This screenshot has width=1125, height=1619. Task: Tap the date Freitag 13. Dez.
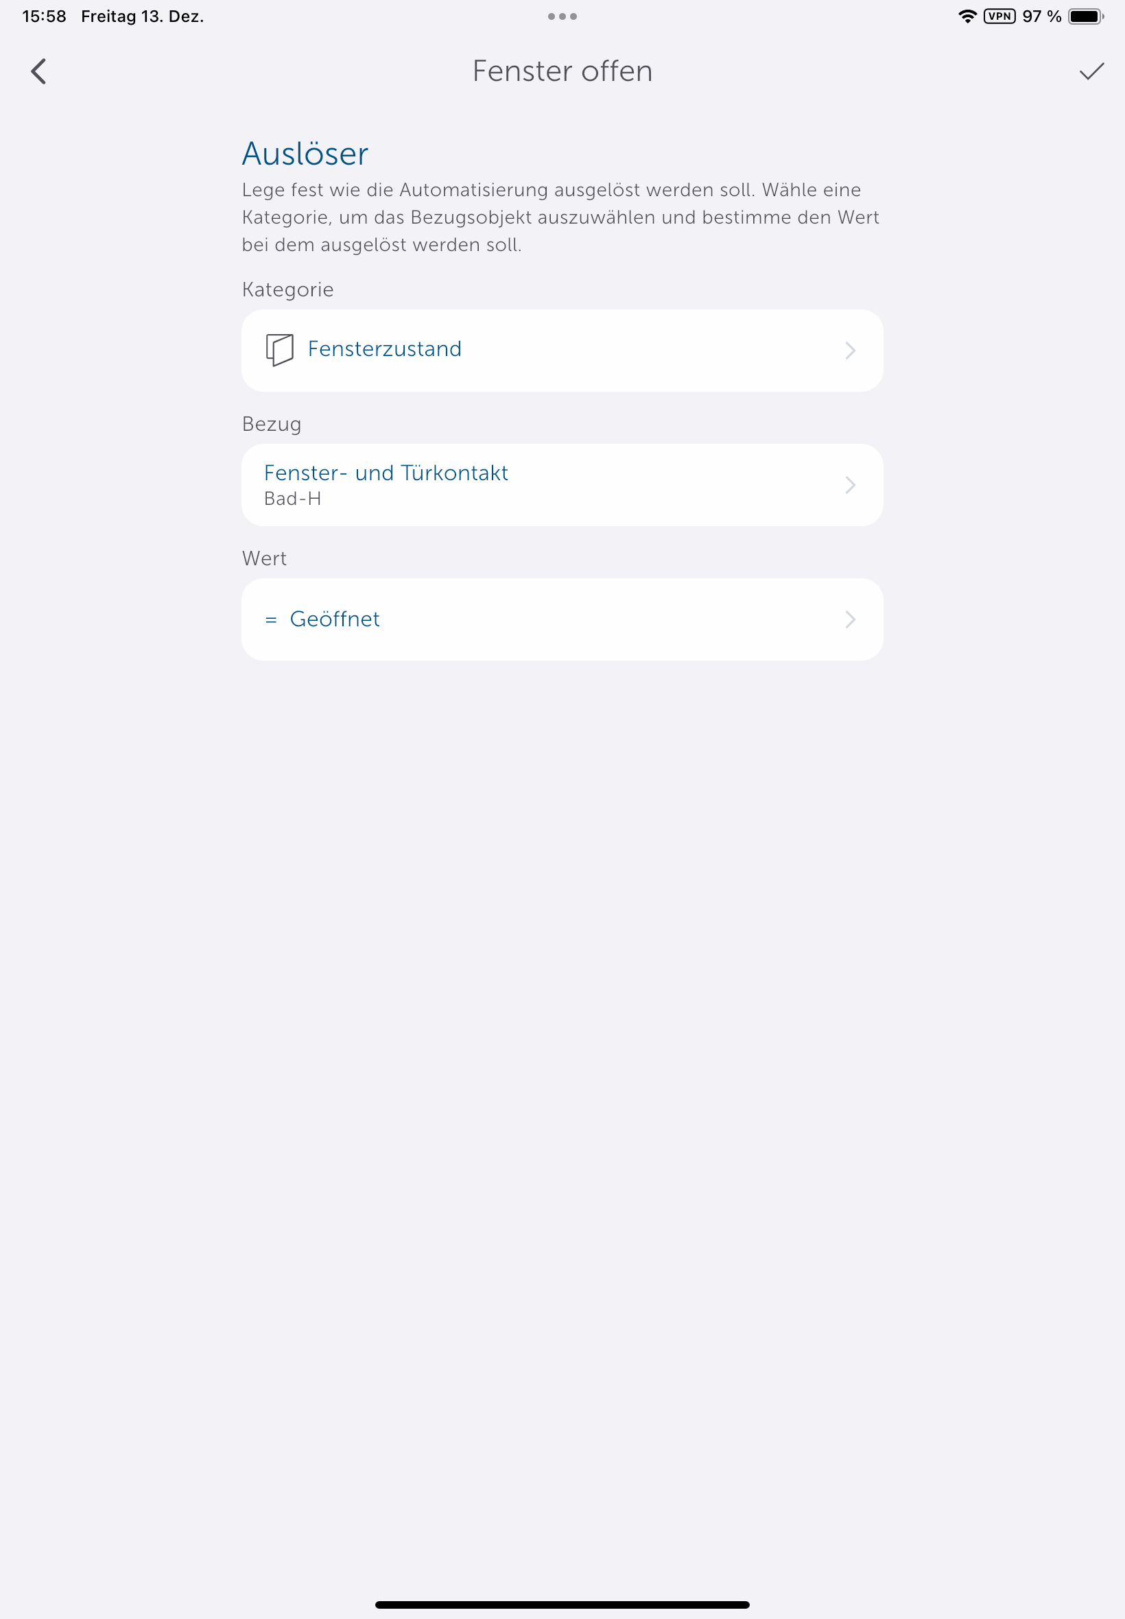[x=143, y=16]
